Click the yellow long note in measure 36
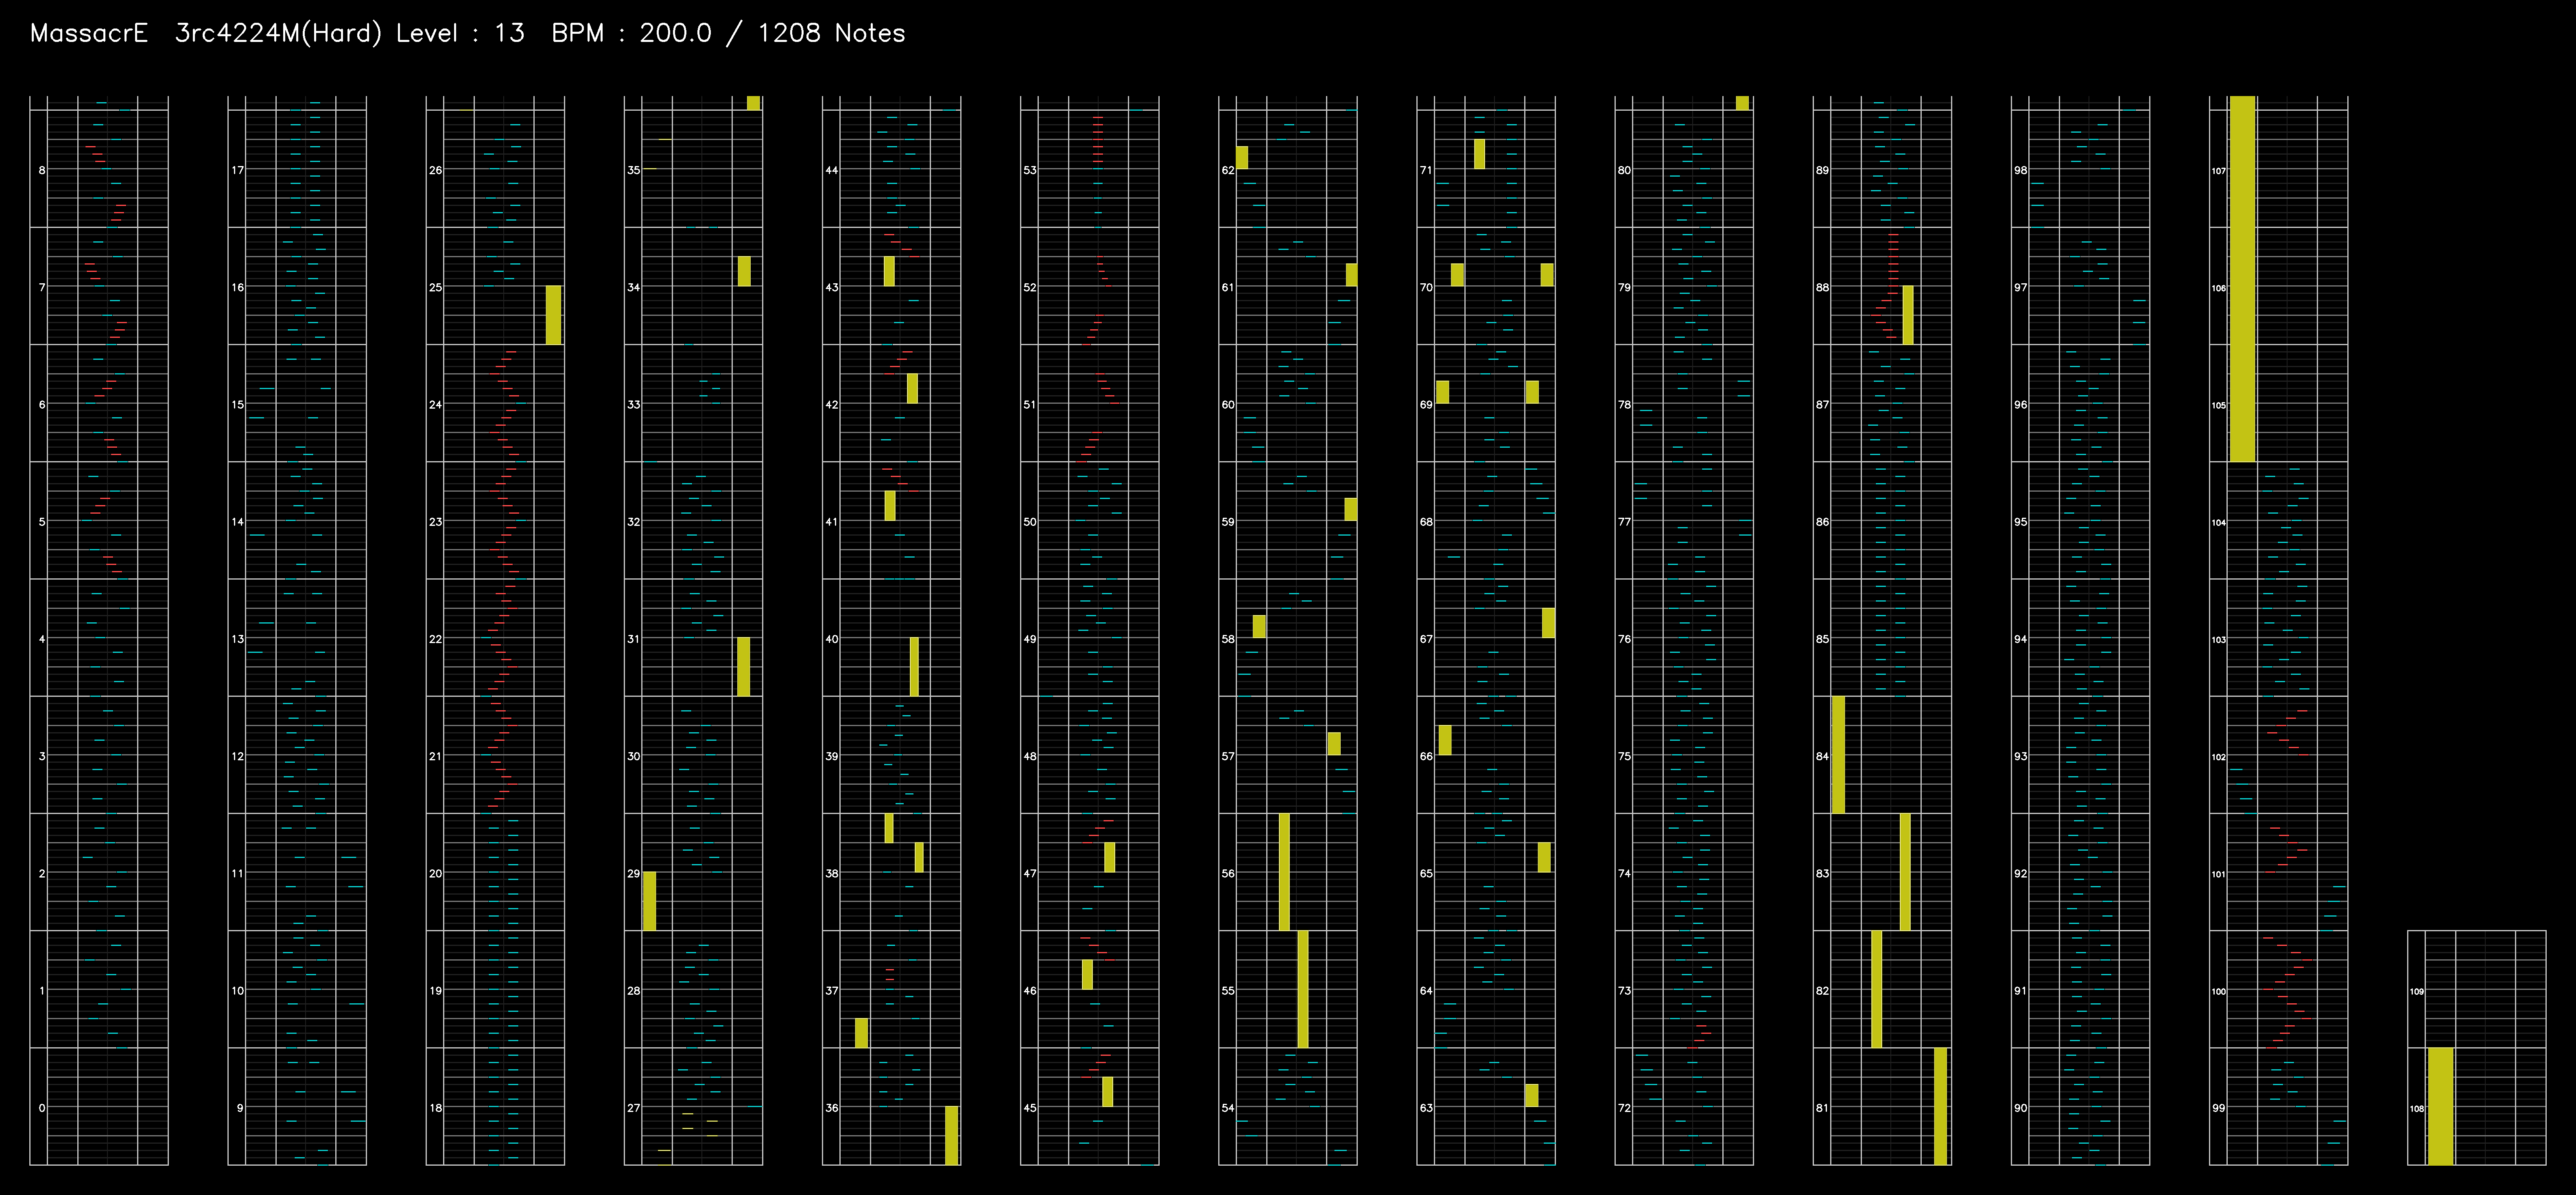Viewport: 2576px width, 1195px height. click(952, 1136)
